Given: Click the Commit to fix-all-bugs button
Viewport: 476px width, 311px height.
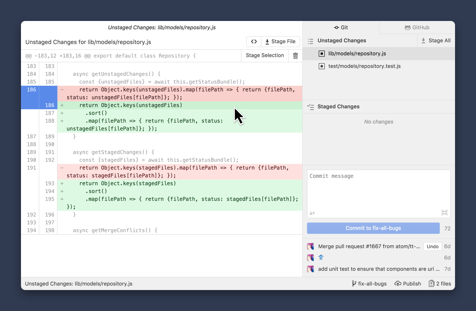Looking at the screenshot, I should click(373, 228).
